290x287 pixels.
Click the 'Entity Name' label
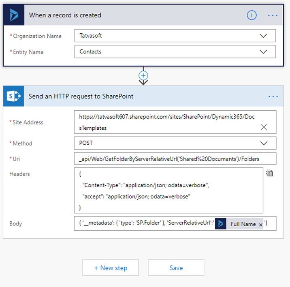point(28,52)
